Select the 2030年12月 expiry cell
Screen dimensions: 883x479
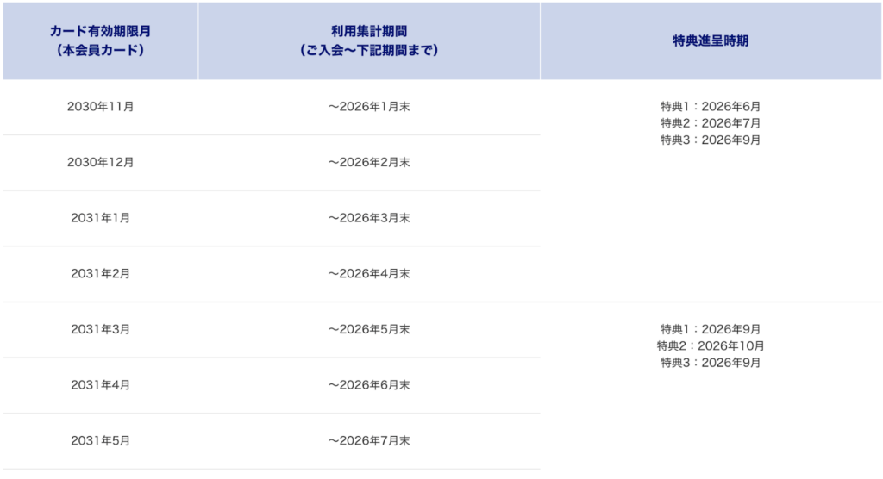tap(100, 162)
